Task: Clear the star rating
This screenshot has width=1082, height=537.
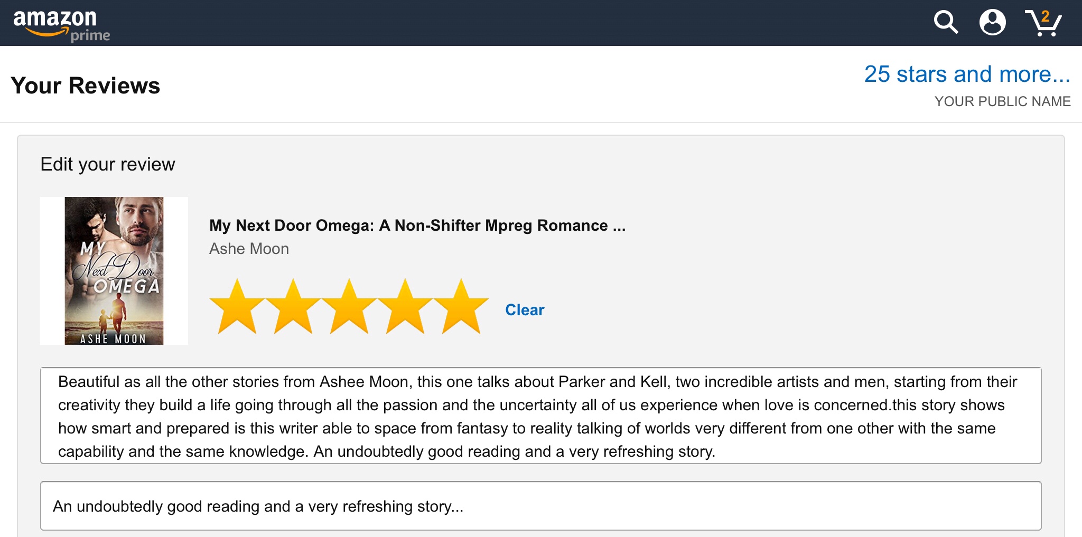Action: (x=524, y=310)
